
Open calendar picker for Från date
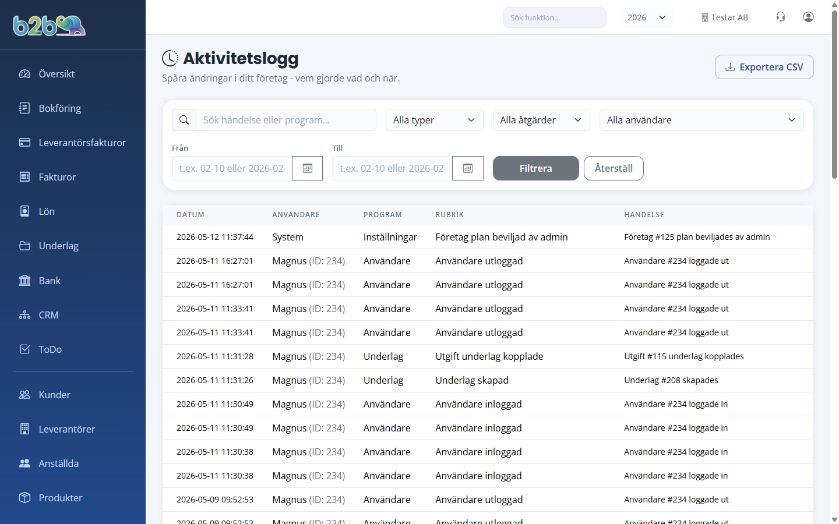pos(308,168)
